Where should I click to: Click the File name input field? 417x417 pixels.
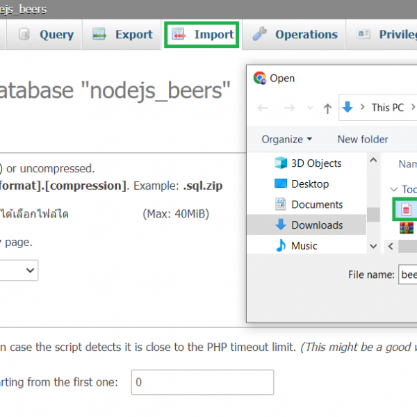407,275
